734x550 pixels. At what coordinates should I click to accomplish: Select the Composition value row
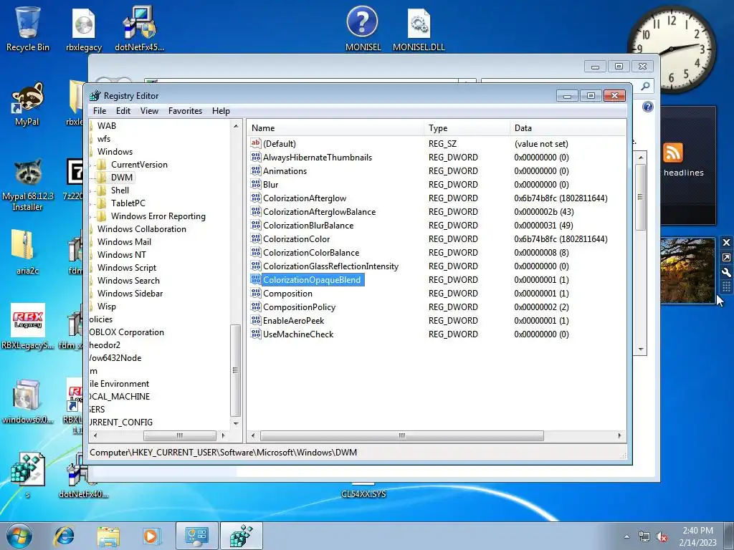click(x=287, y=293)
